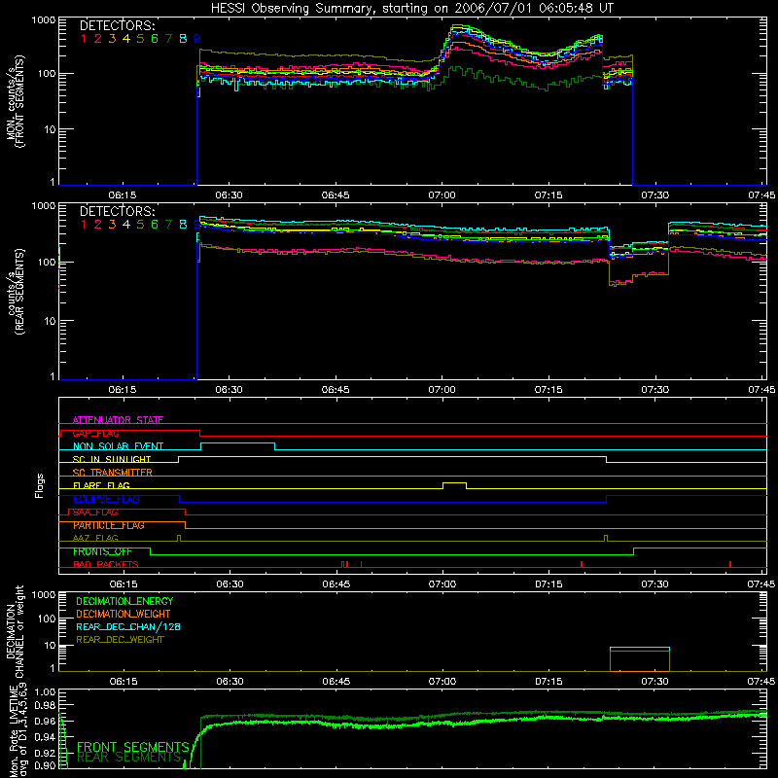Select detector 8 number in rear segments legend
The height and width of the screenshot is (778, 778).
(x=183, y=225)
